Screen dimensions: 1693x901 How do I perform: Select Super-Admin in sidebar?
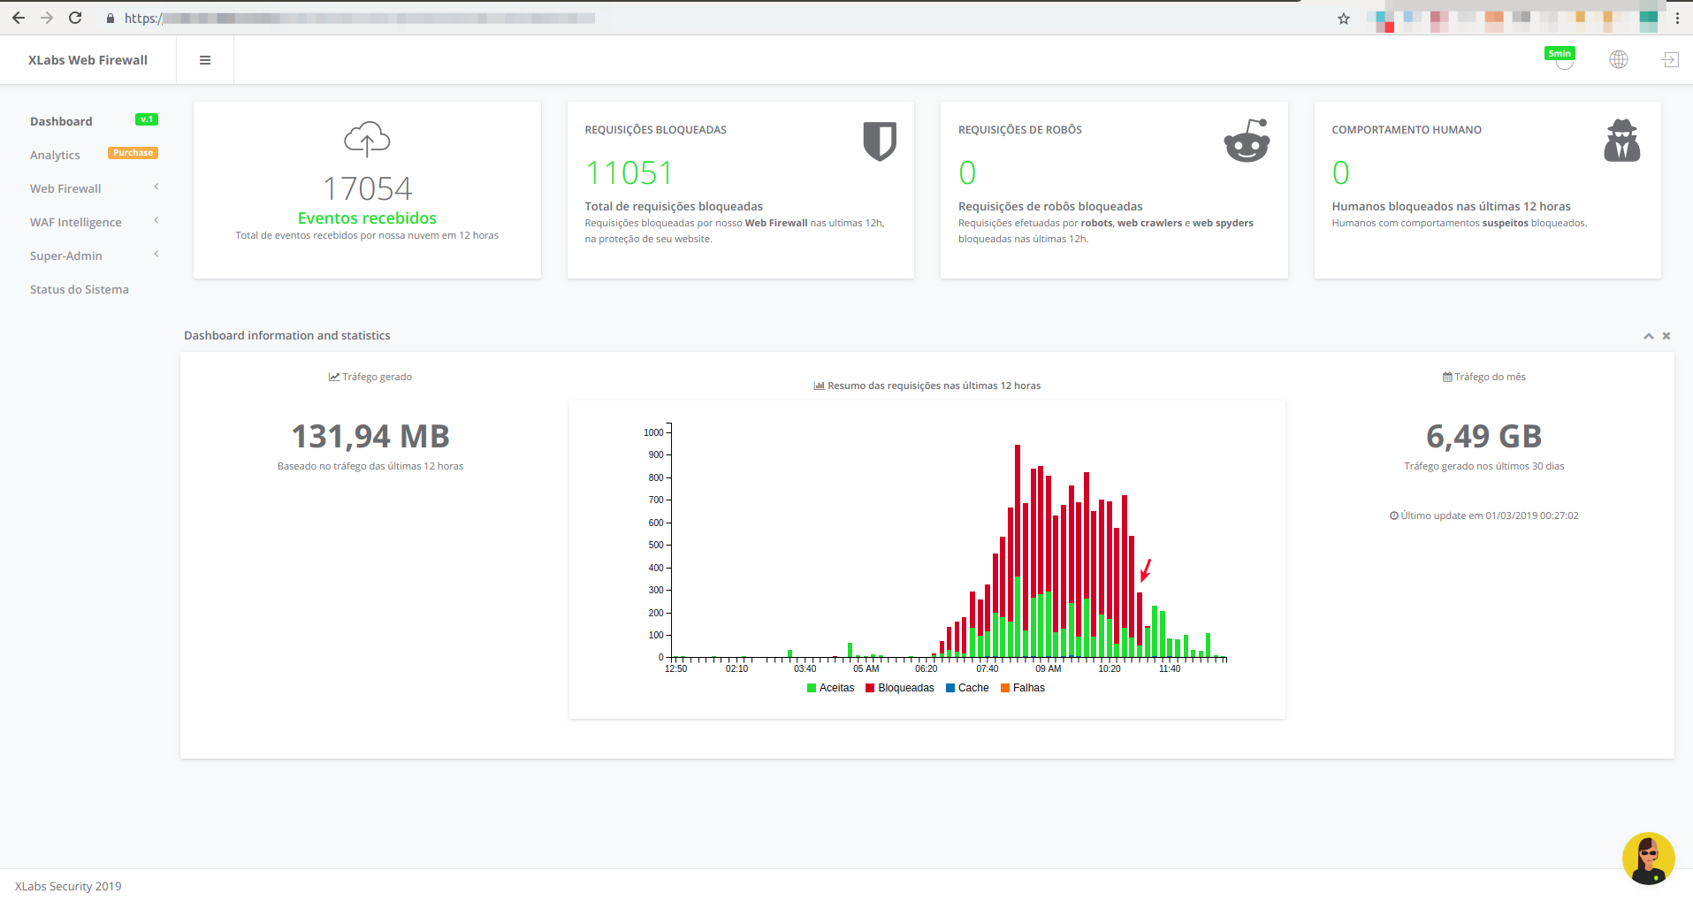[x=66, y=256]
